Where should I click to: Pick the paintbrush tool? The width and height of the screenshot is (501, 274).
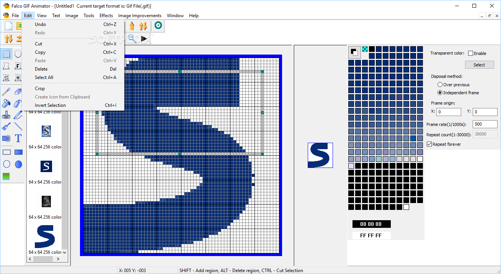(x=7, y=126)
